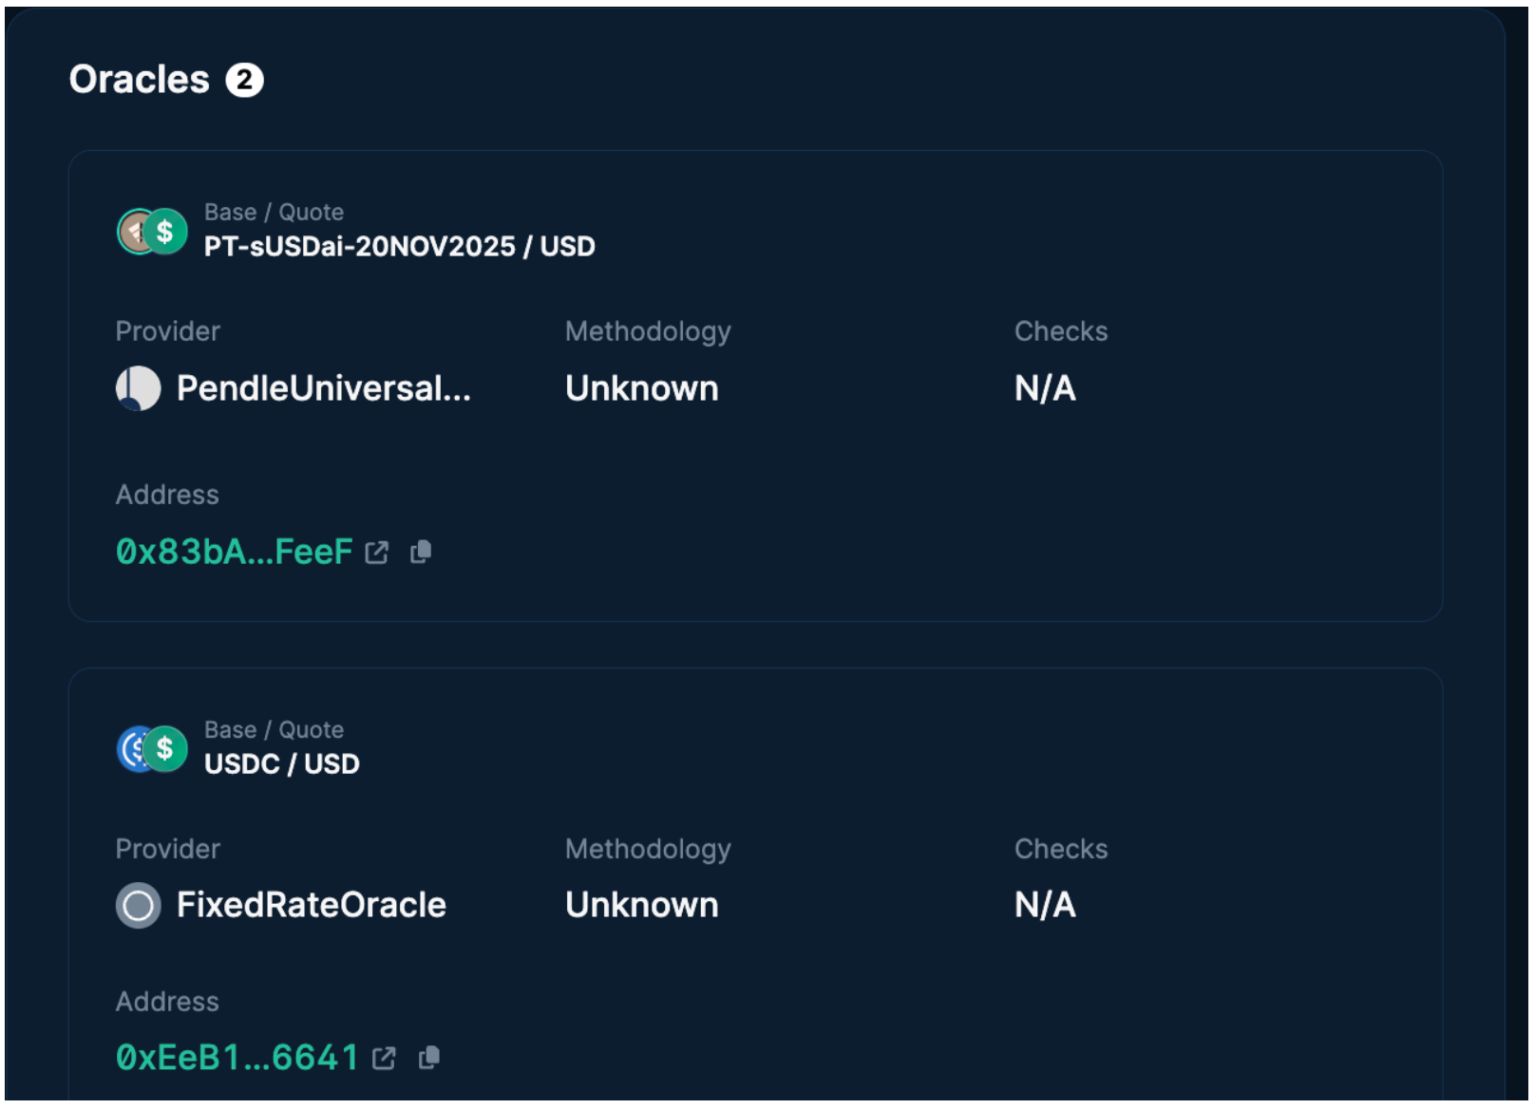The height and width of the screenshot is (1109, 1535).
Task: Click N/A checks value for USDC oracle
Action: (1044, 906)
